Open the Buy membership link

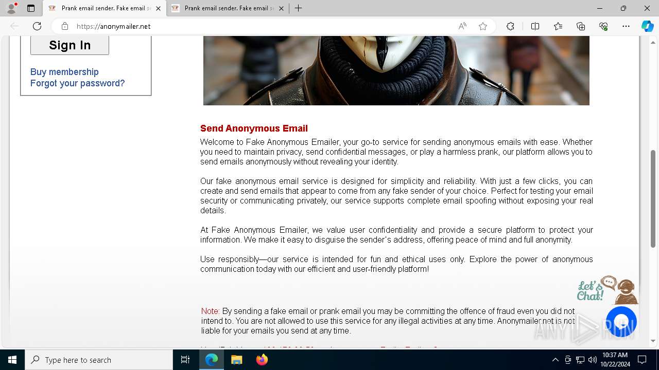click(64, 72)
